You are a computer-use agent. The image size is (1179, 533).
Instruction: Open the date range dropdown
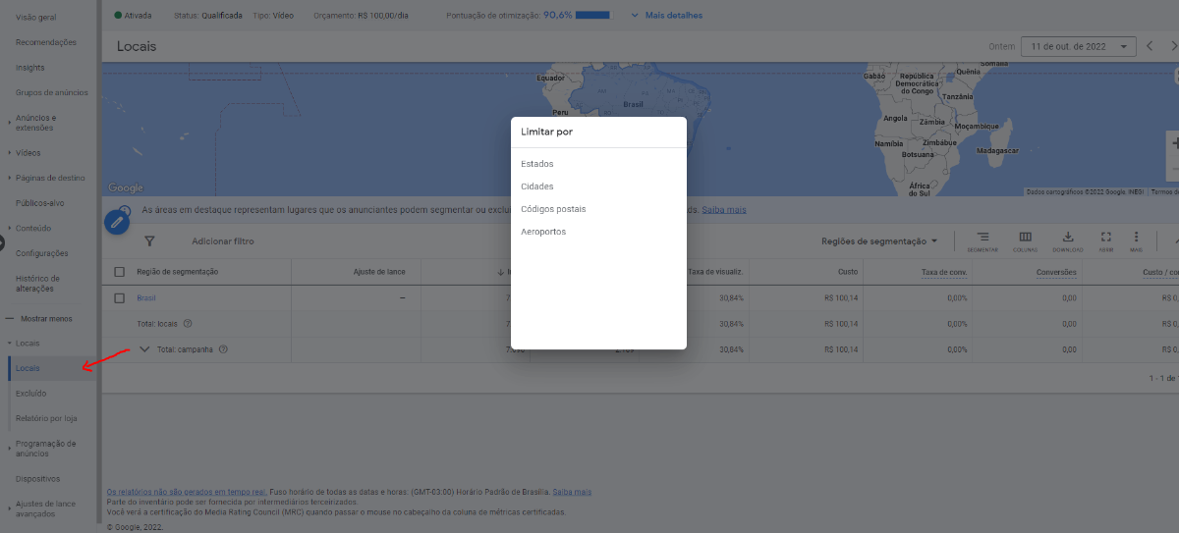[1079, 46]
